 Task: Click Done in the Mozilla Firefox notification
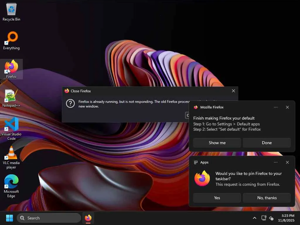point(267,143)
